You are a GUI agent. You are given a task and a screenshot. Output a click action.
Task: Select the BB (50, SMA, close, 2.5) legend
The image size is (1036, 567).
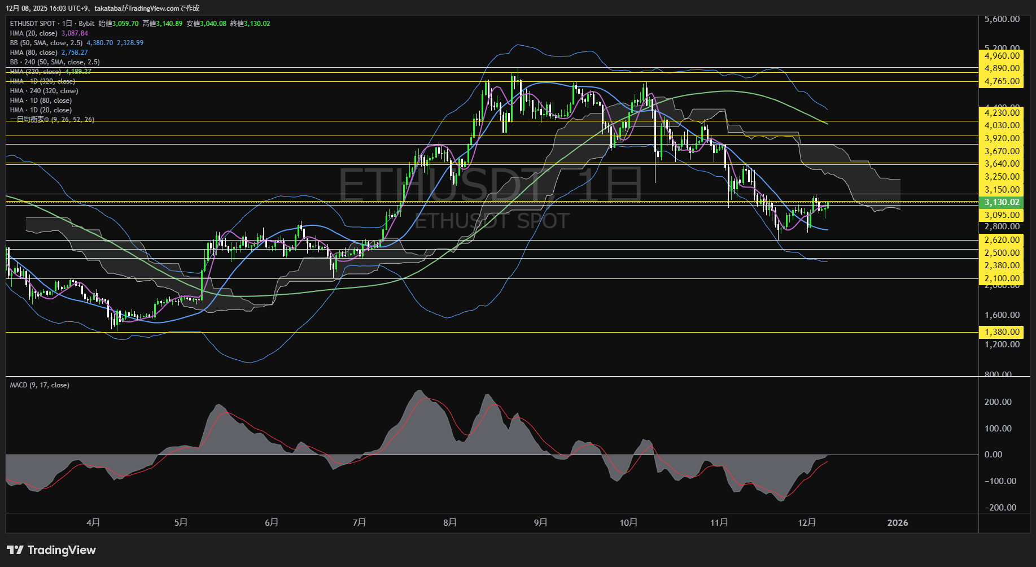click(46, 43)
